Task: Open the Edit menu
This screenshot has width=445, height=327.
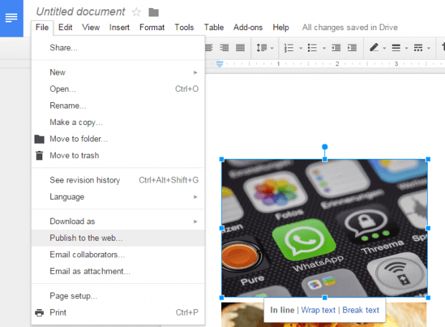Action: [65, 27]
